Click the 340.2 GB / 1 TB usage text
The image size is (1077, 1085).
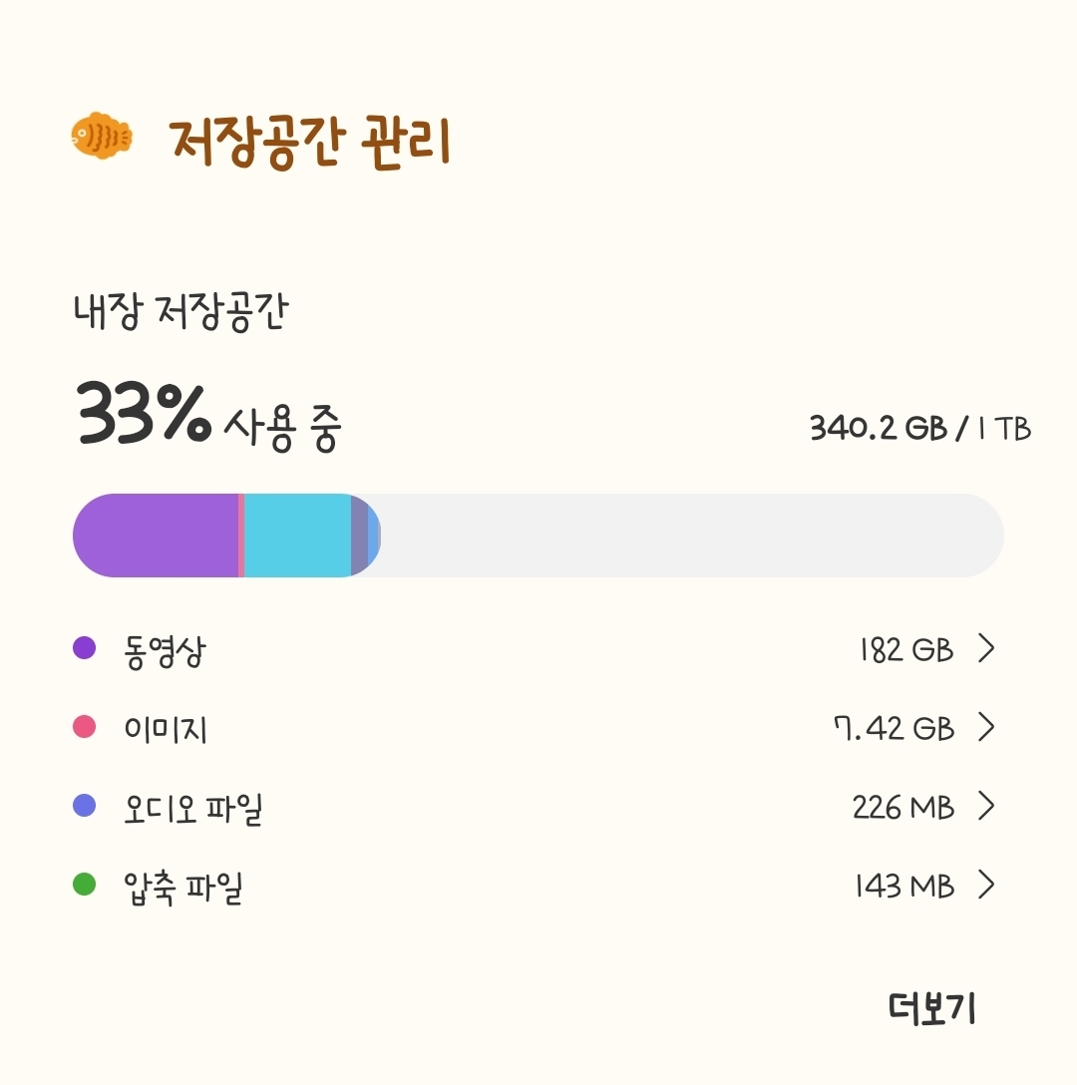[x=919, y=429]
